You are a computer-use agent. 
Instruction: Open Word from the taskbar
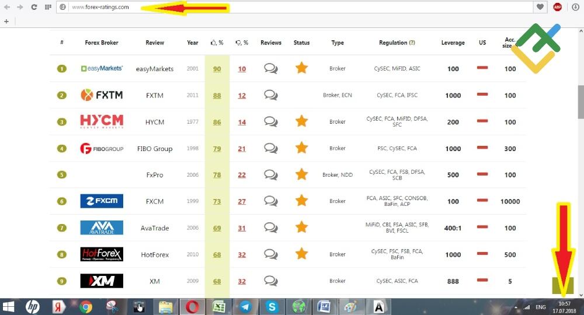tap(324, 307)
